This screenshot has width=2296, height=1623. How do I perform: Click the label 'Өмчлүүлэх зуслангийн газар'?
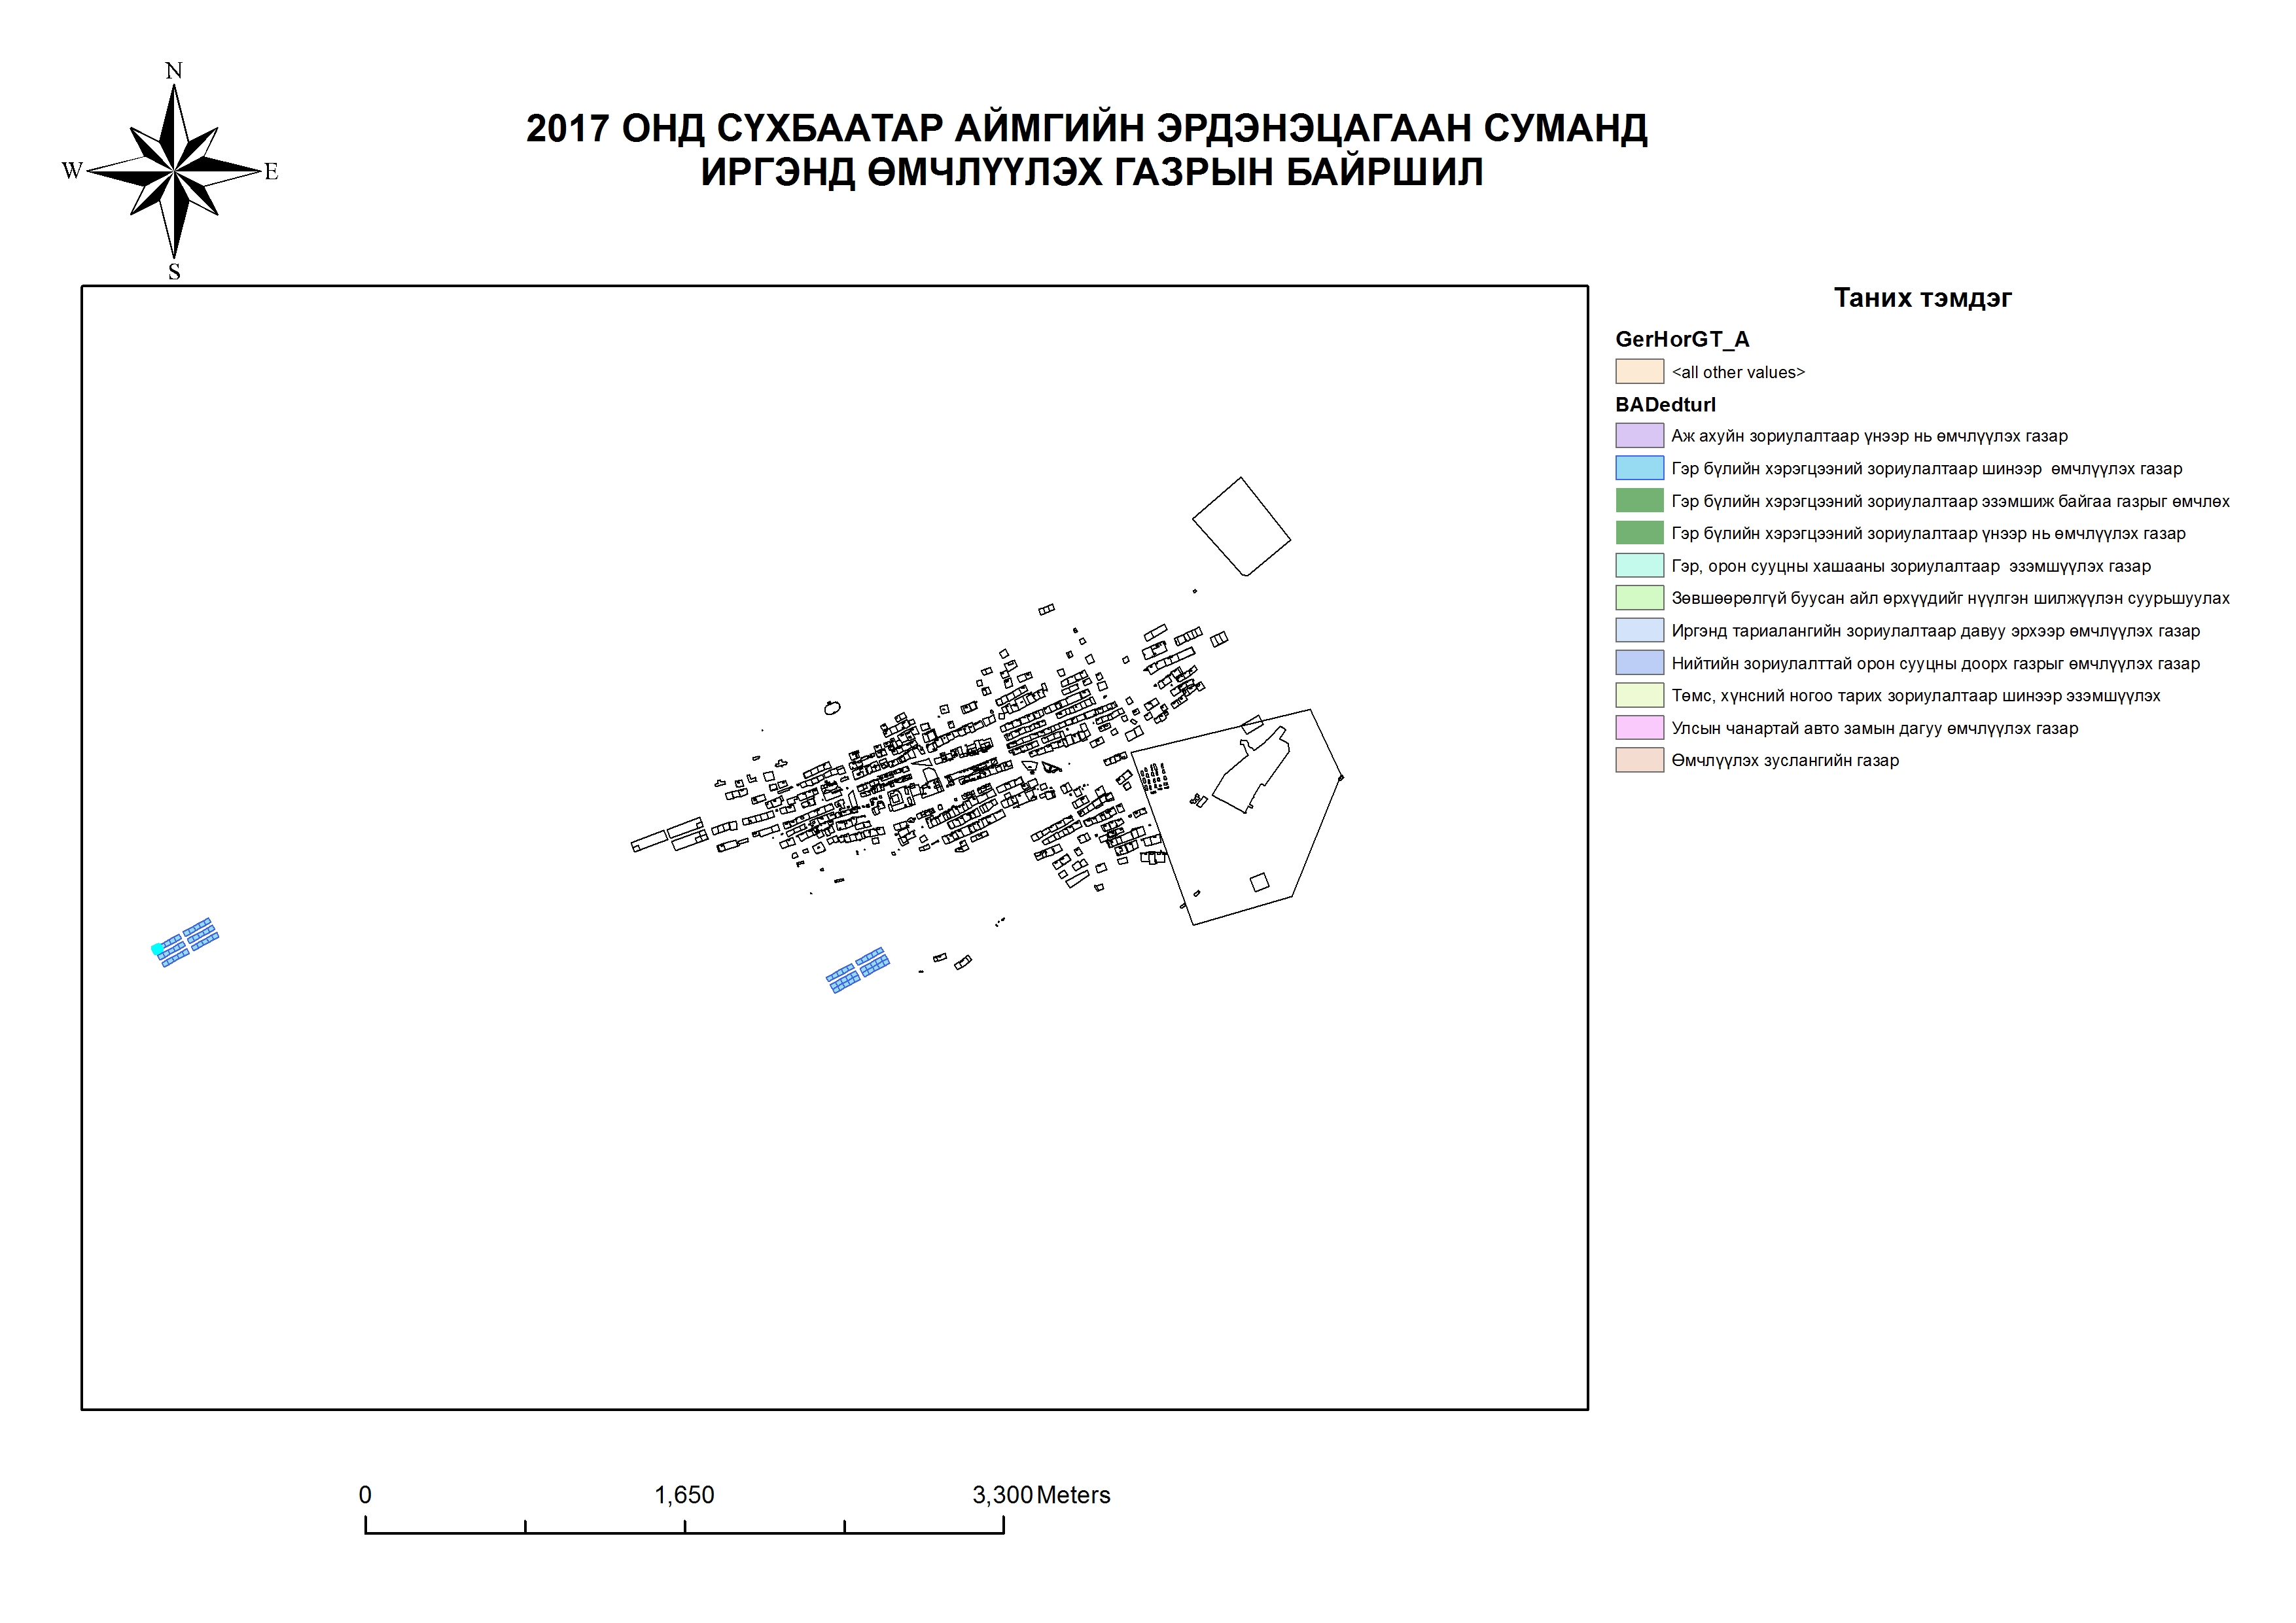coord(1785,761)
